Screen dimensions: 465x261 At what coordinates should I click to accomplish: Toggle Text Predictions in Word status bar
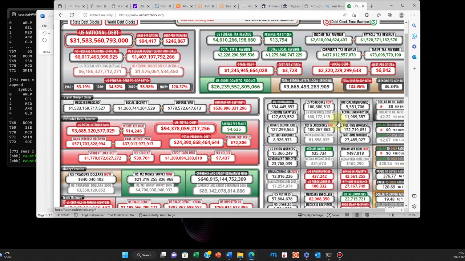click(121, 215)
